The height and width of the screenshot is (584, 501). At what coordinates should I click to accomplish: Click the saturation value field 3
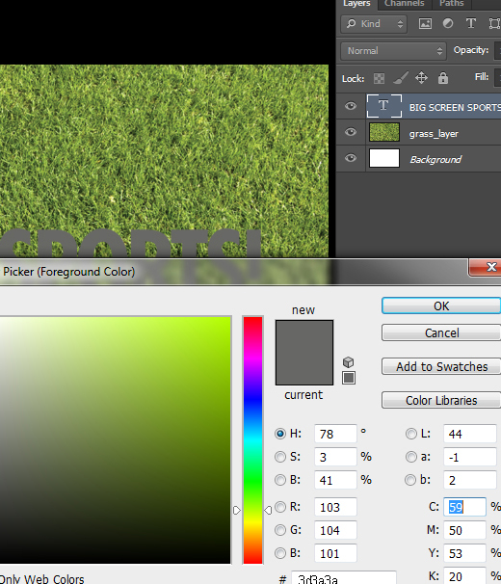pos(335,457)
